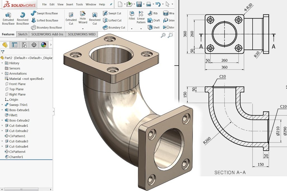
Task: Expand the Cut-Extrude3 tree node
Action: coord(2,141)
